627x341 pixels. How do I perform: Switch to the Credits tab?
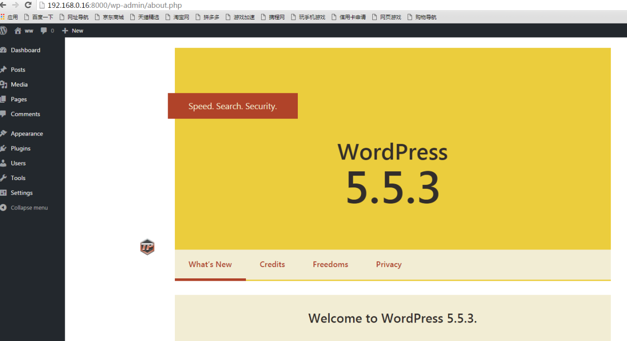(x=272, y=264)
